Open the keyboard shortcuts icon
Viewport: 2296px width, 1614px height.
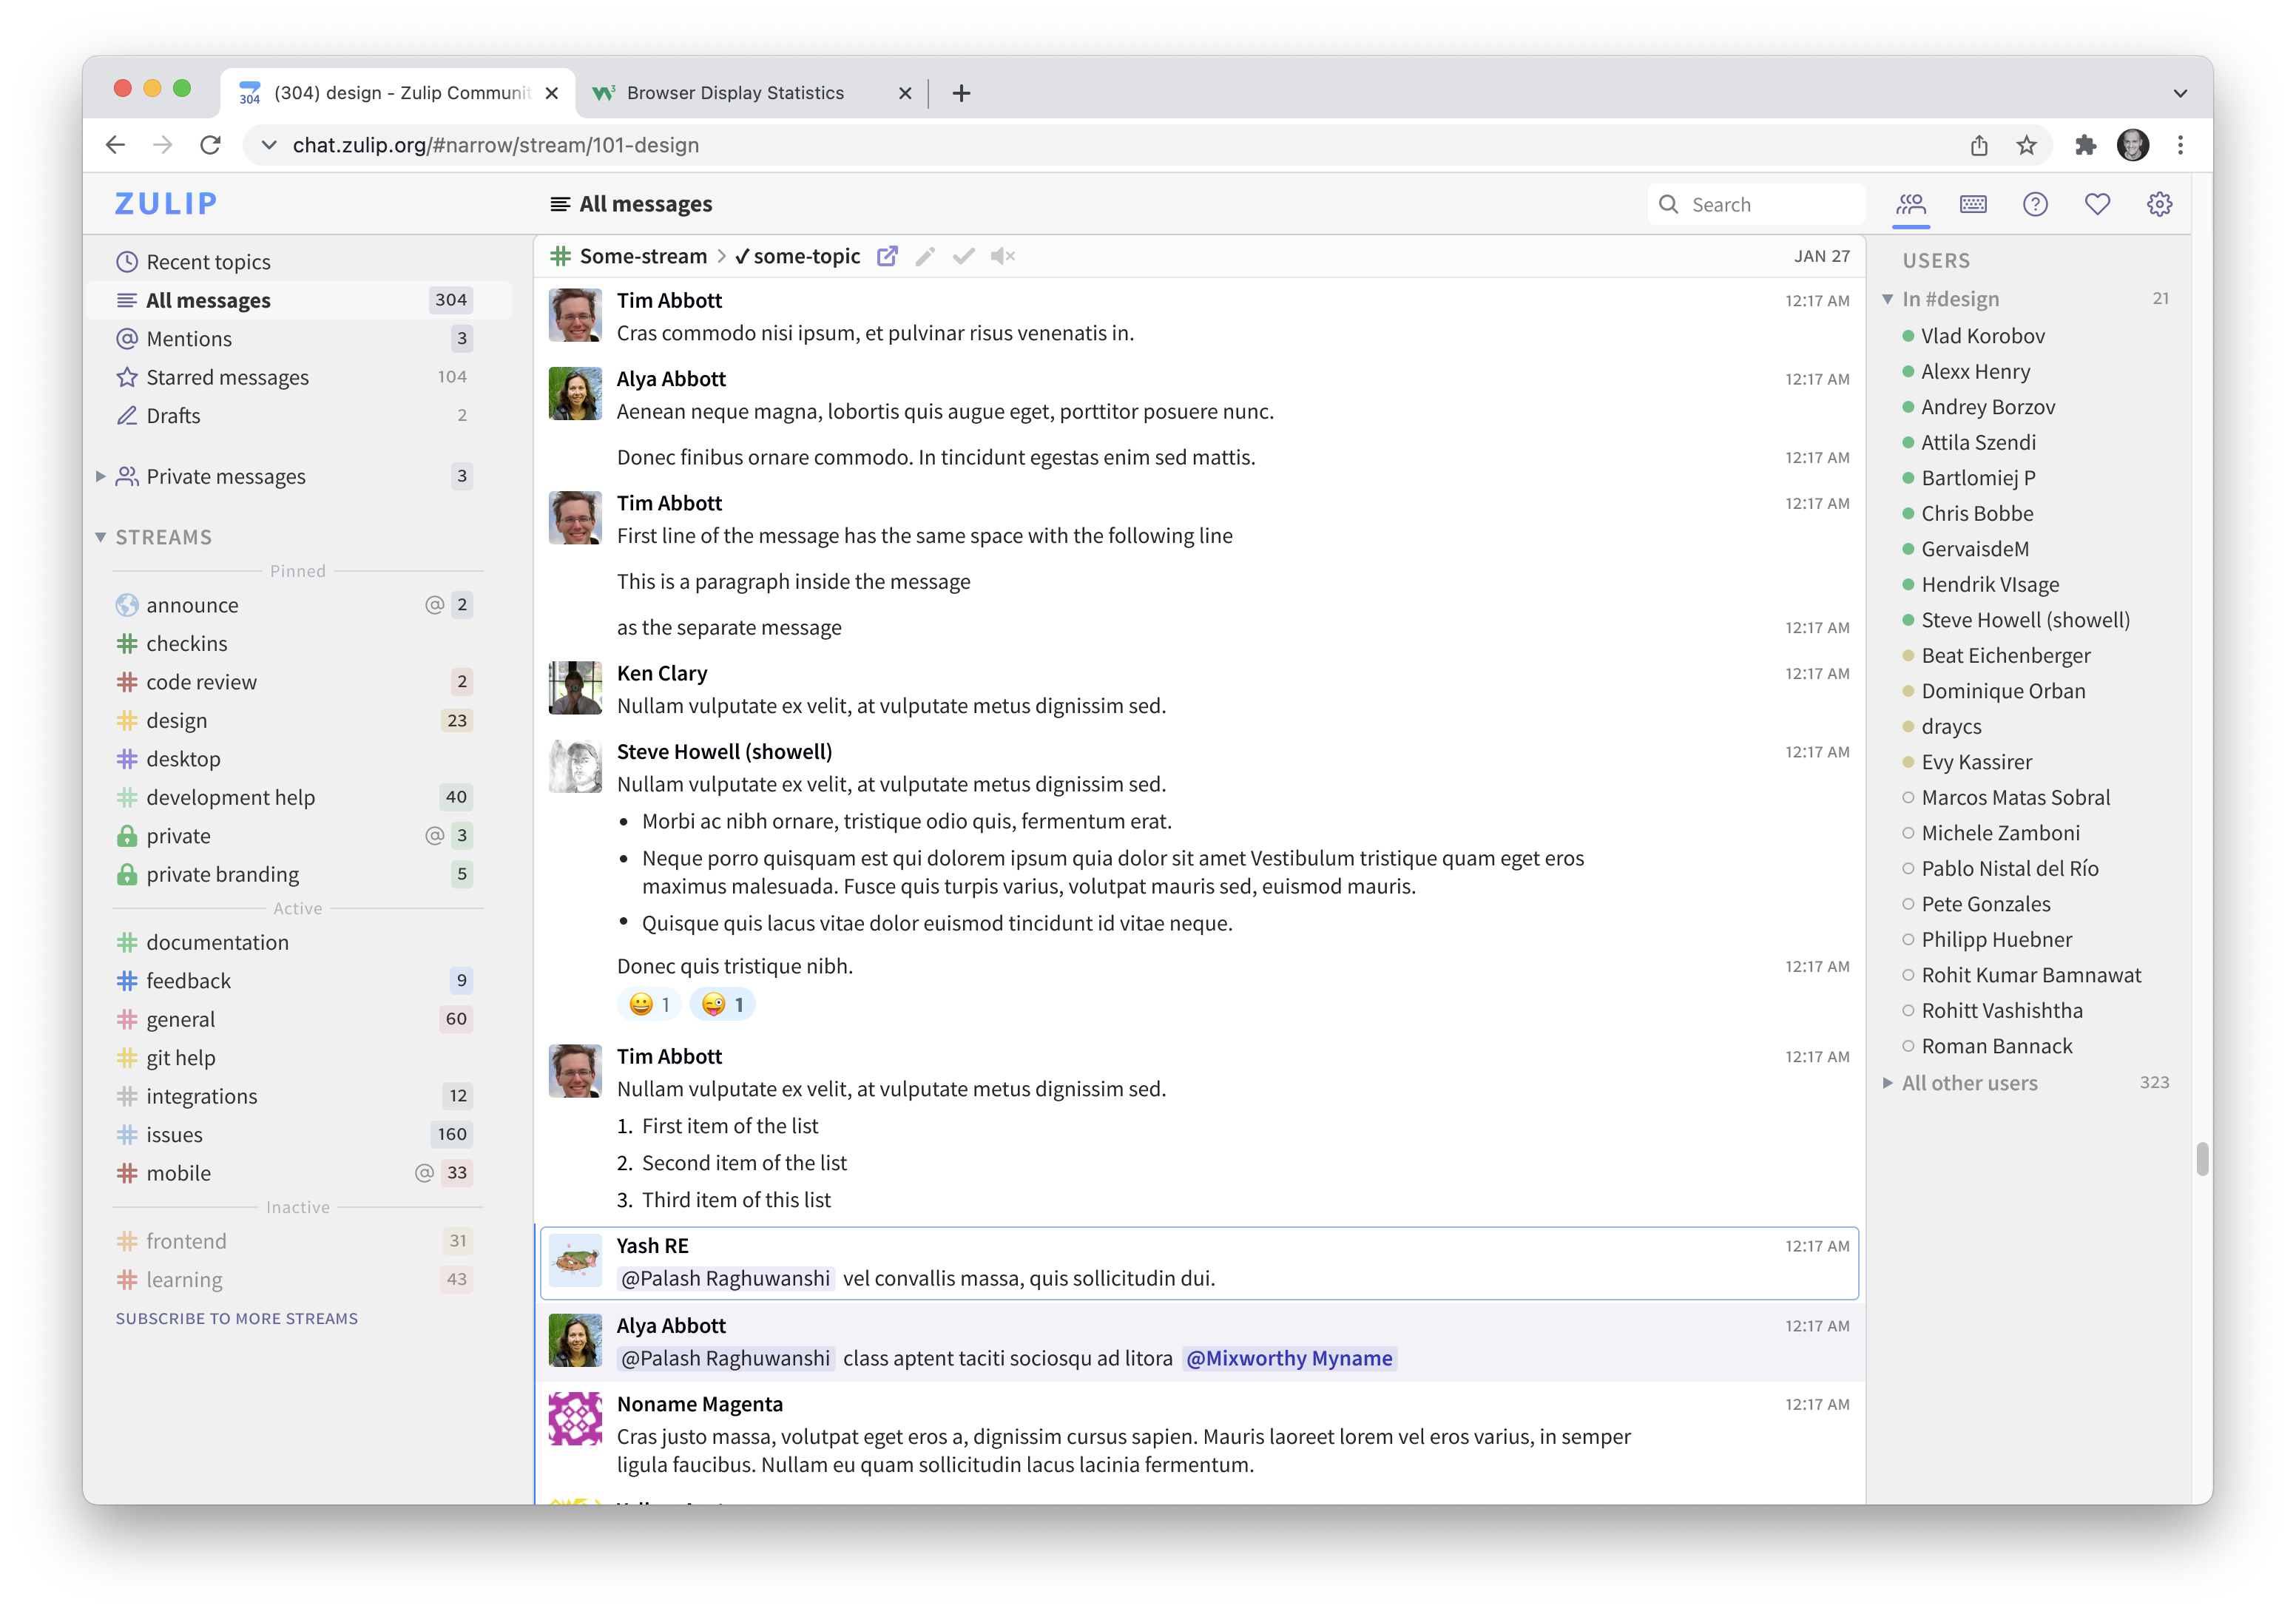click(x=1973, y=203)
